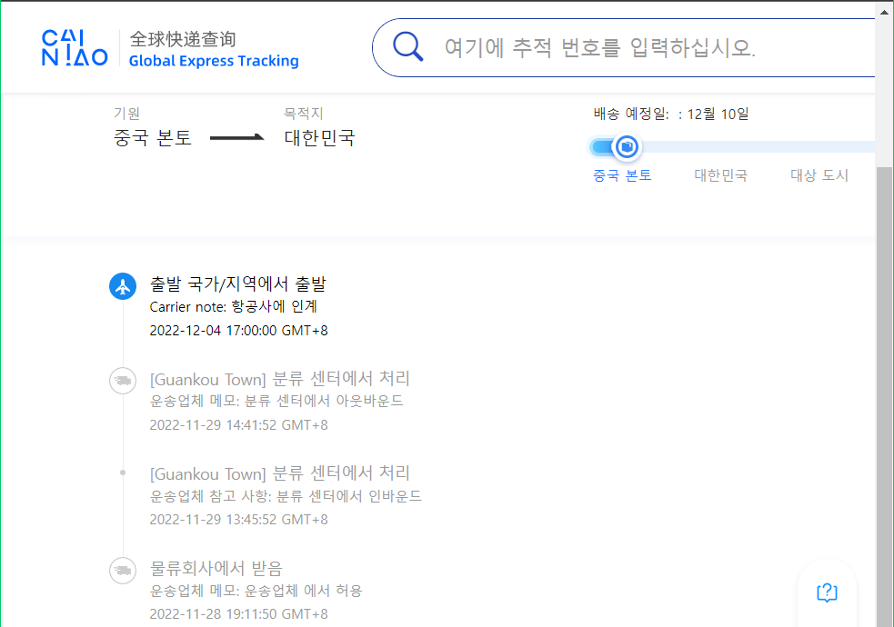Click the 배송 예정일 12월 10일 text
Viewport: 894px width, 627px height.
tap(671, 114)
